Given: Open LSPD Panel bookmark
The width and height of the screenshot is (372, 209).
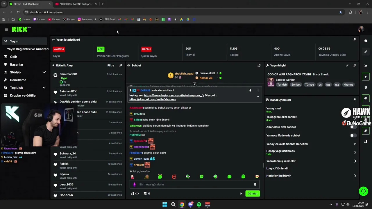Looking at the screenshot, I should [107, 19].
